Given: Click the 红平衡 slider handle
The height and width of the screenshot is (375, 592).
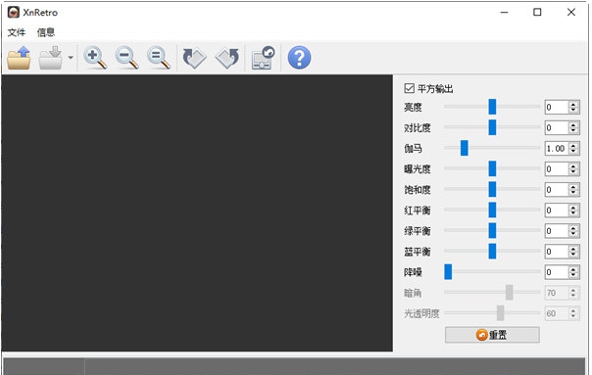Looking at the screenshot, I should coord(492,210).
